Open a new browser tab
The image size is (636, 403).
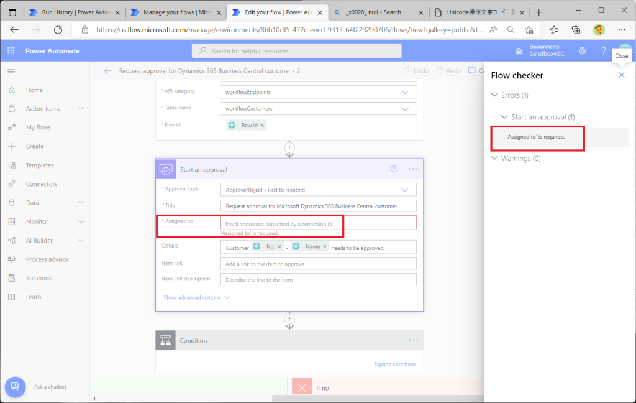pos(538,12)
